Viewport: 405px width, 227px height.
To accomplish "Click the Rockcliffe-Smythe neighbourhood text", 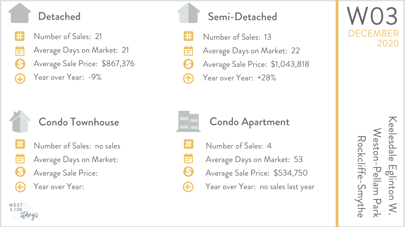I will [x=362, y=177].
